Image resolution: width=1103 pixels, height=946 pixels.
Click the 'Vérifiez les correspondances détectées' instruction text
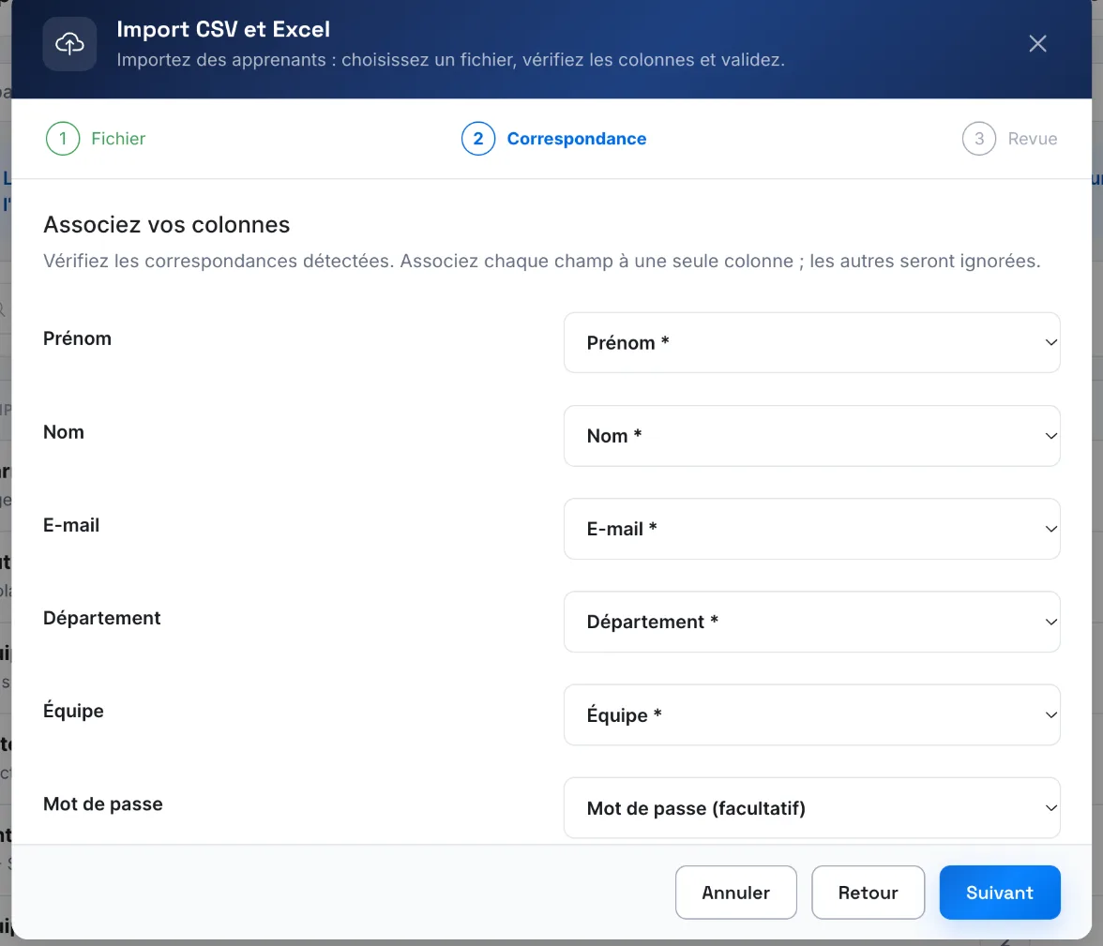click(542, 261)
